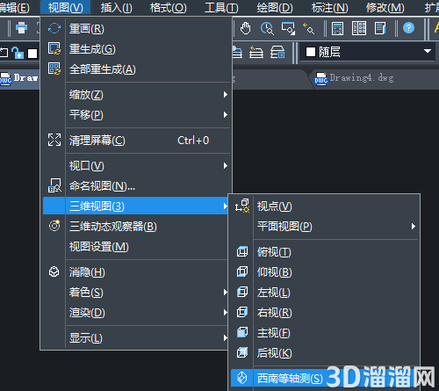Click the Regenerate All (全部重生成) icon
The width and height of the screenshot is (439, 391).
pyautogui.click(x=54, y=69)
